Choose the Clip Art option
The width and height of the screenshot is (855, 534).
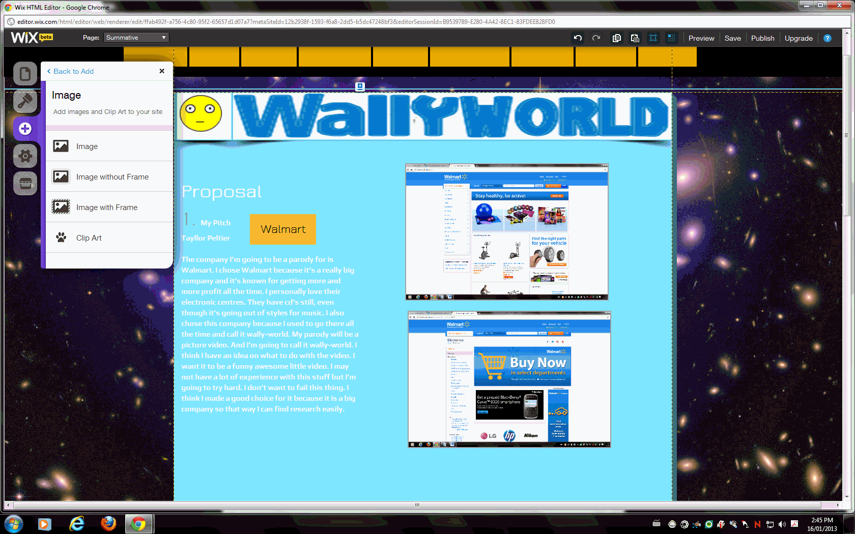point(109,238)
